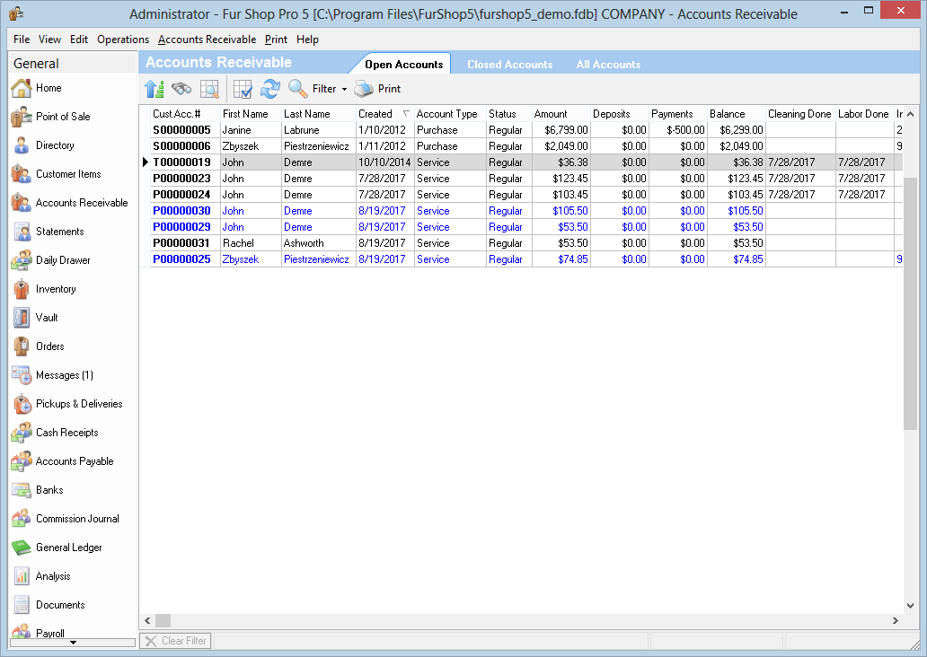The image size is (927, 657).
Task: Click the Print button in toolbar
Action: (x=378, y=89)
